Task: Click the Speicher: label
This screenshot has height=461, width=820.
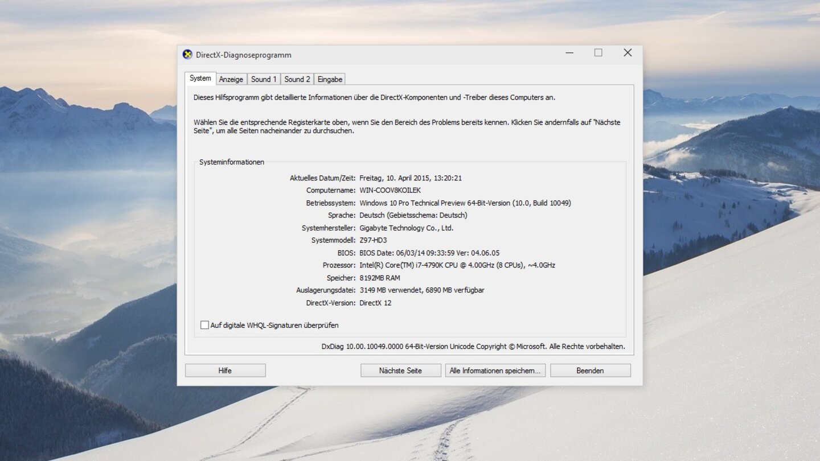Action: tap(342, 278)
